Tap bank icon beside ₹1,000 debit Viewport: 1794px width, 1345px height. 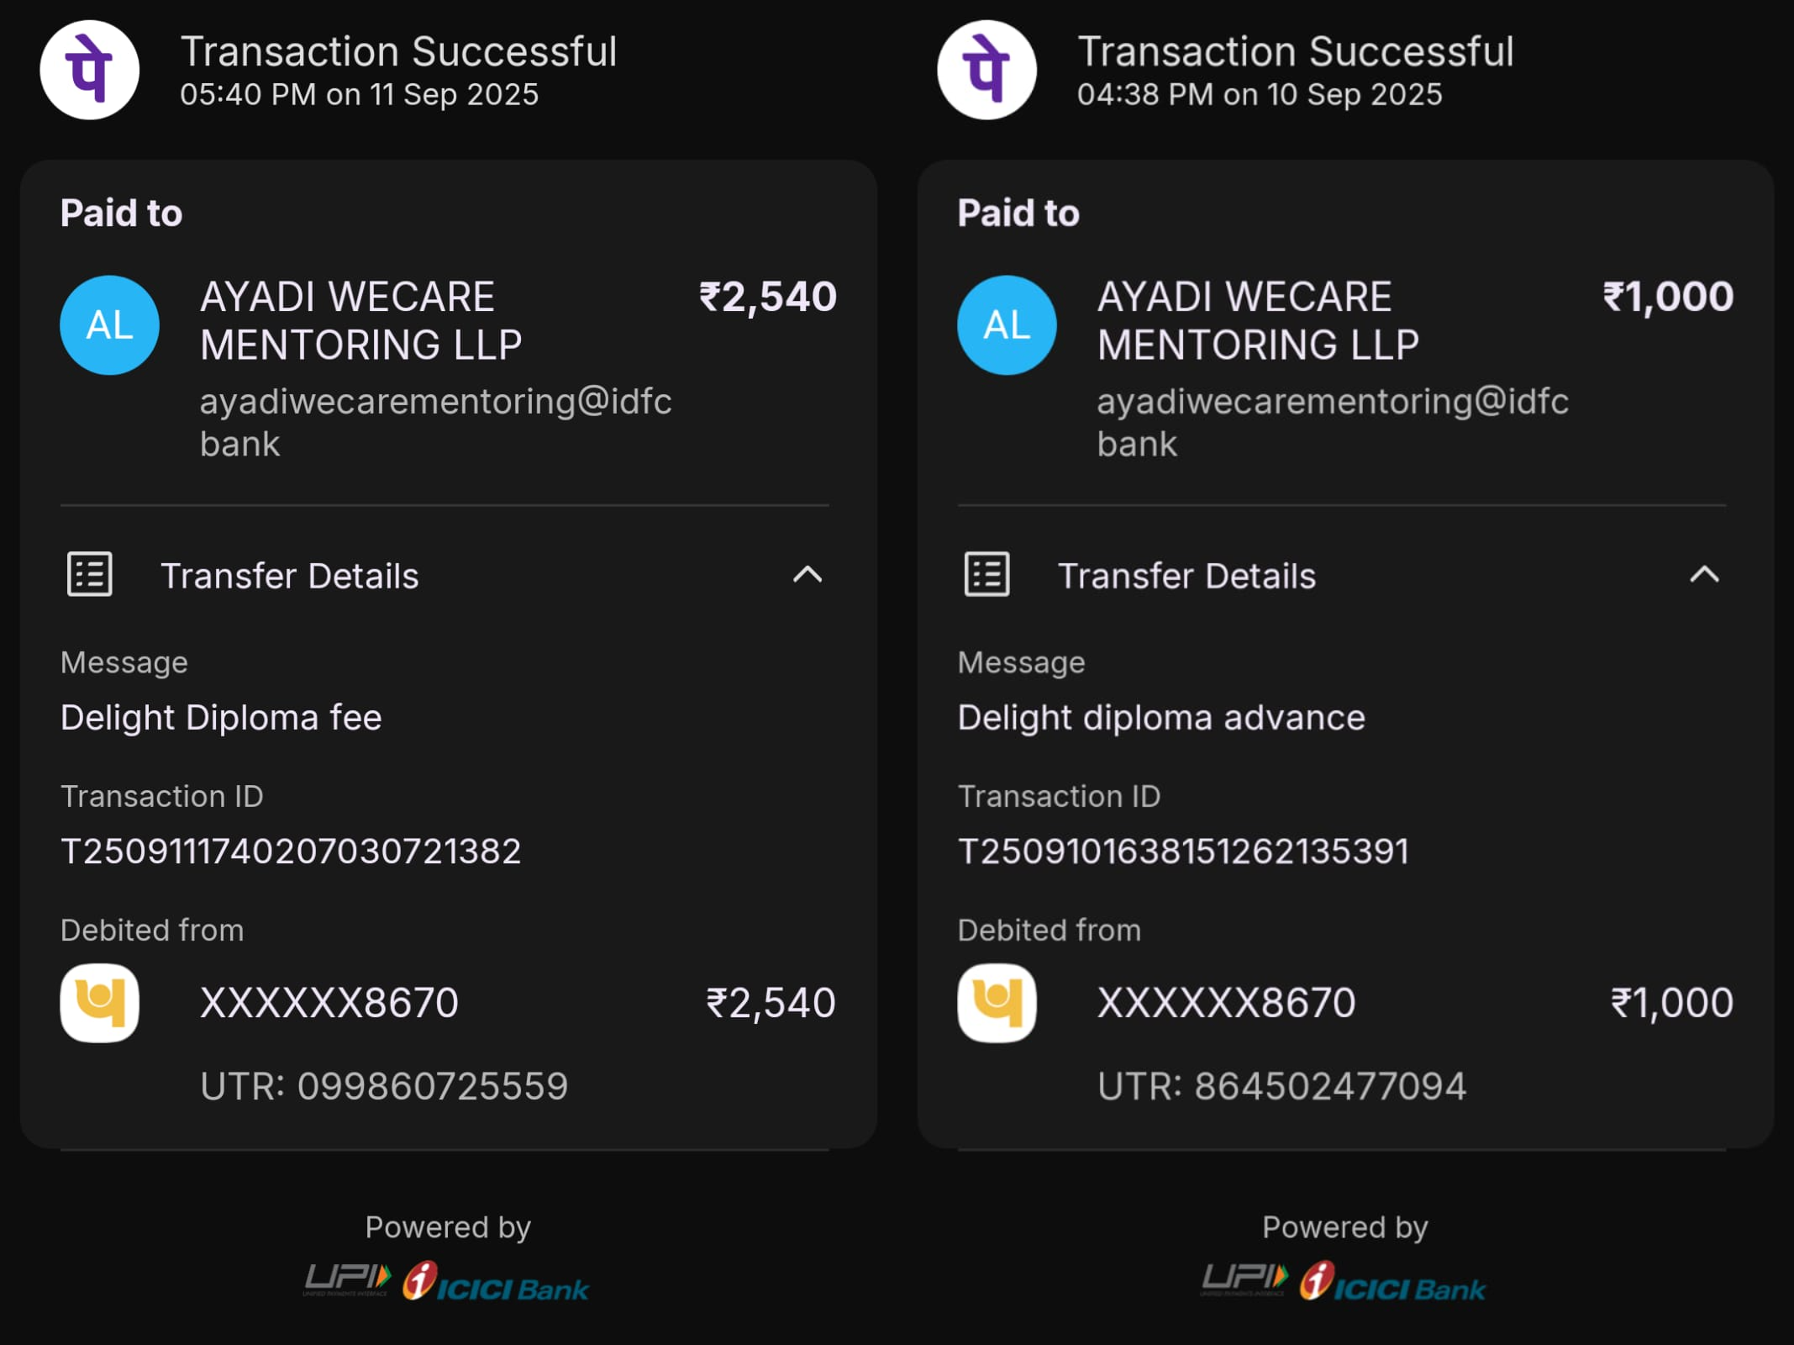point(997,1003)
